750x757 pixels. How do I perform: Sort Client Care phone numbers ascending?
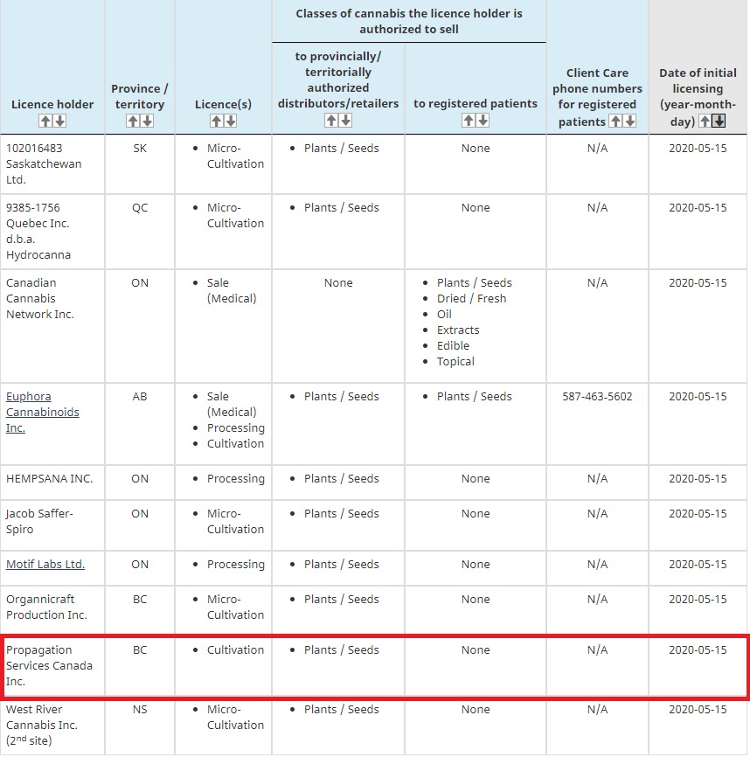pos(615,122)
